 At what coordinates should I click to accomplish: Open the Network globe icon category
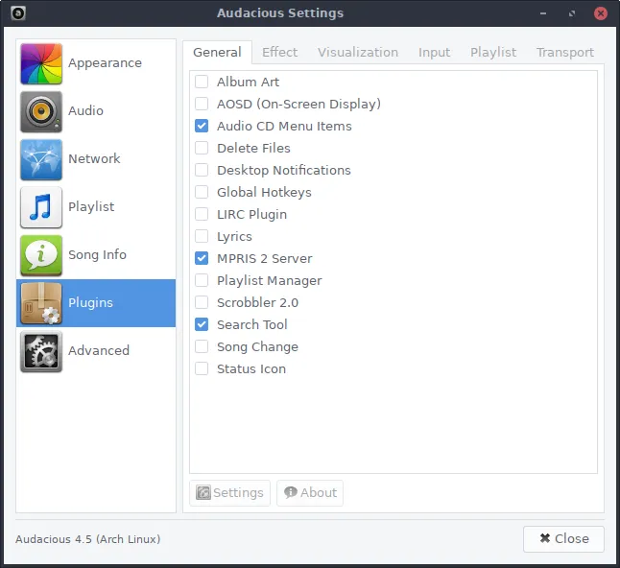(41, 159)
